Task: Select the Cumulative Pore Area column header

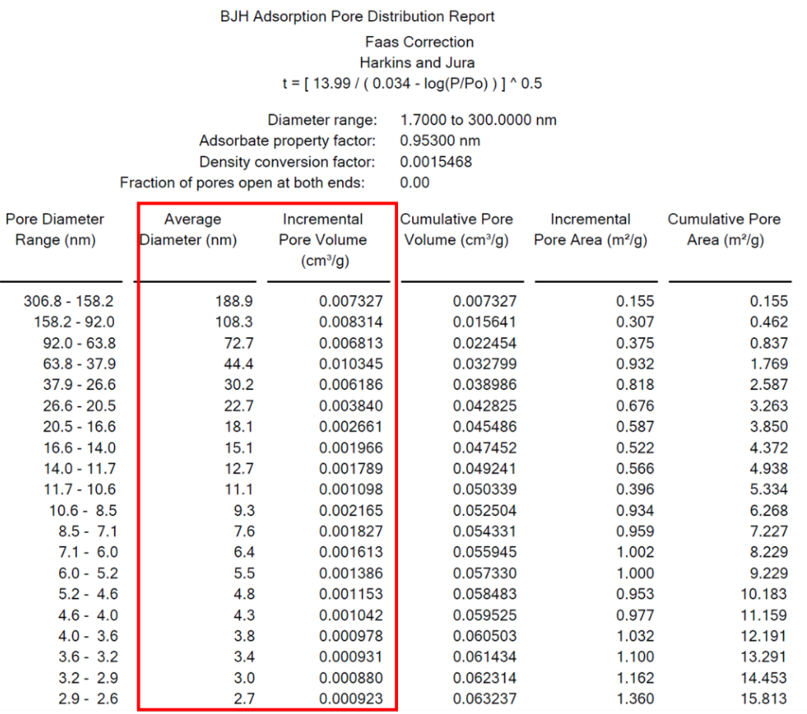Action: tap(724, 230)
